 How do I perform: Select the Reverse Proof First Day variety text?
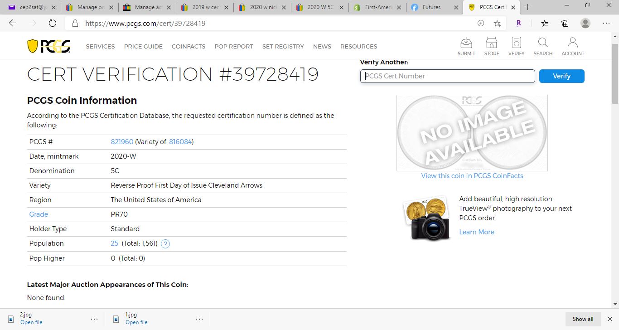pos(187,185)
